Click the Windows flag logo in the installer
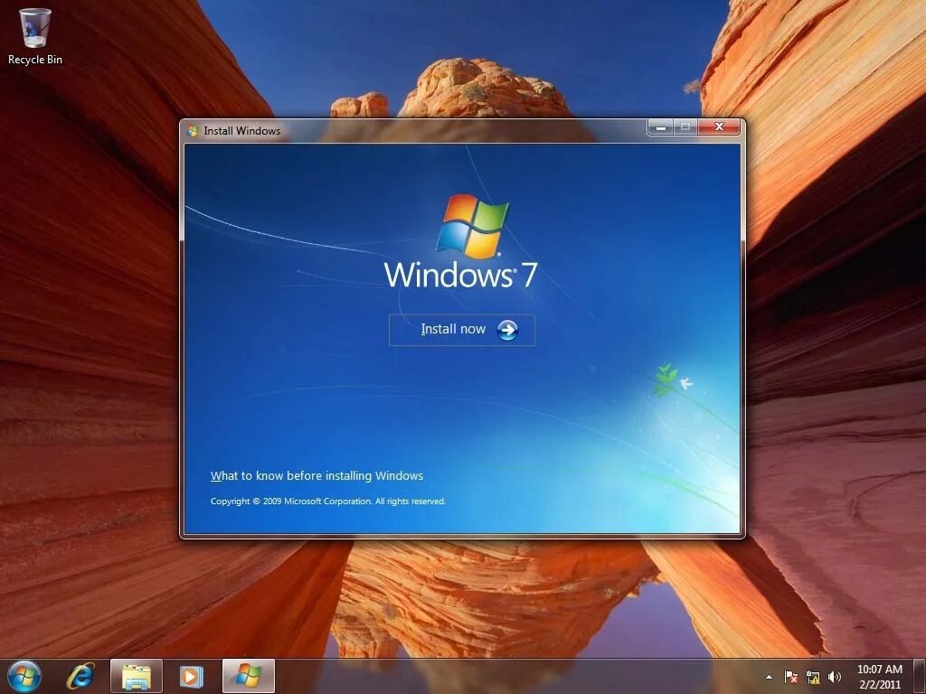 click(x=471, y=226)
